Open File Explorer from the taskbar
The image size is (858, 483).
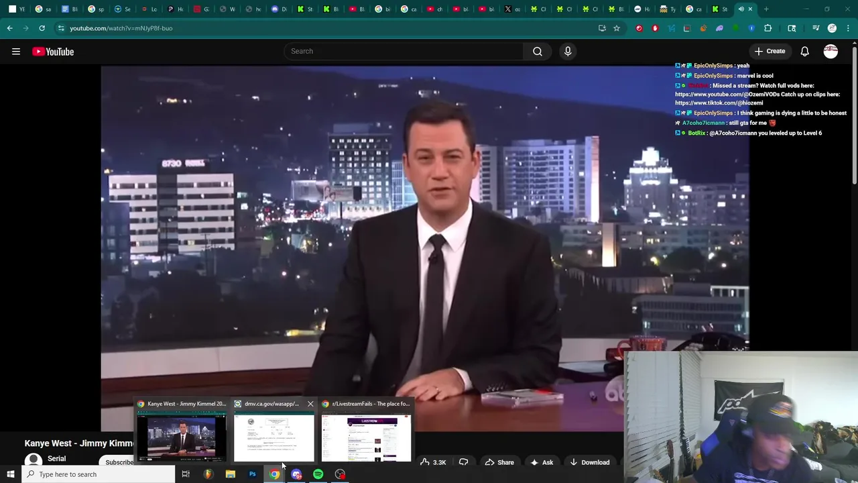point(230,474)
